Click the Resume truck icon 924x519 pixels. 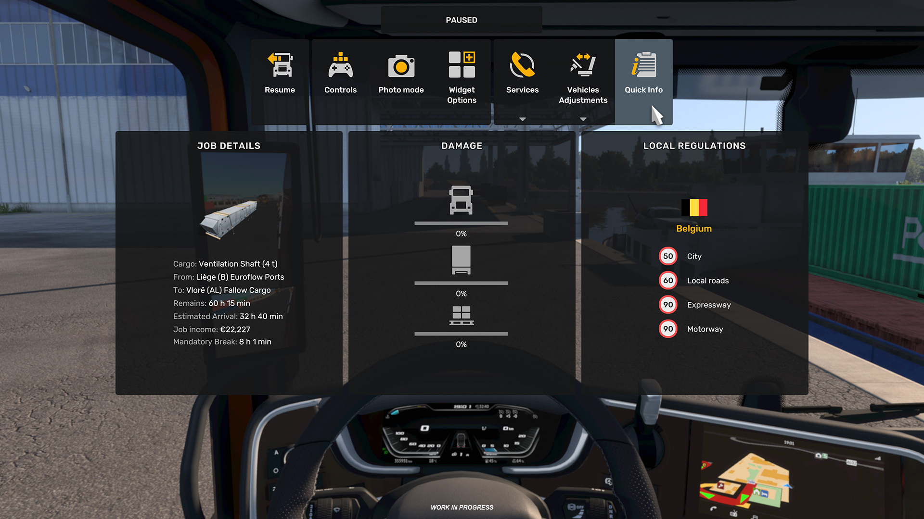pos(280,65)
